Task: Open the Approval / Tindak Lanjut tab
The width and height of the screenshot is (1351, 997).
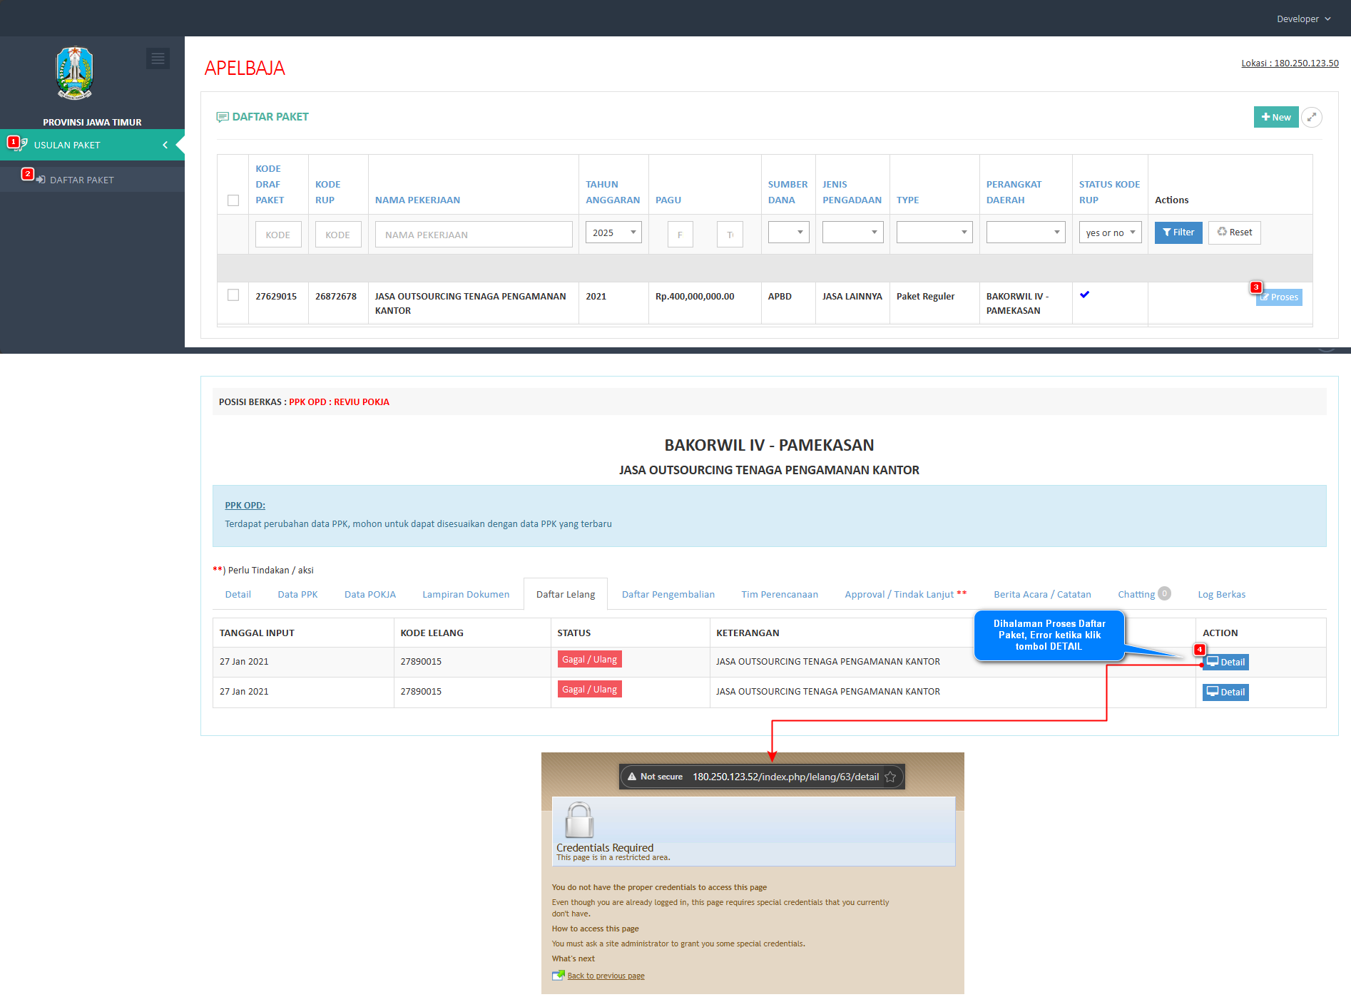Action: 905,594
